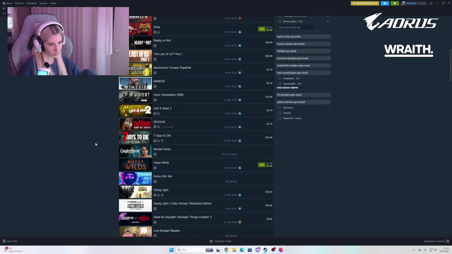Click the Stray -40% discount badge
Viewport: 452px width, 254px height.
(x=261, y=29)
